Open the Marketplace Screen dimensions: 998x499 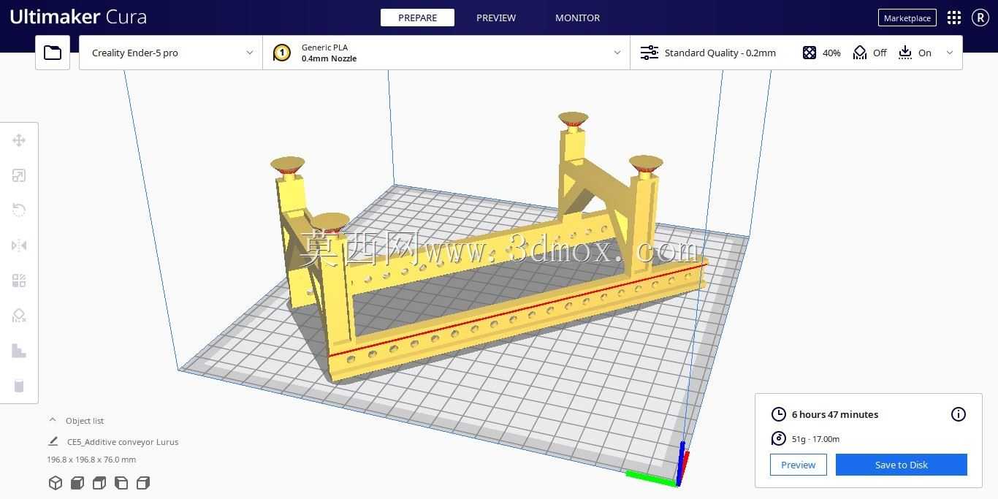(x=907, y=18)
